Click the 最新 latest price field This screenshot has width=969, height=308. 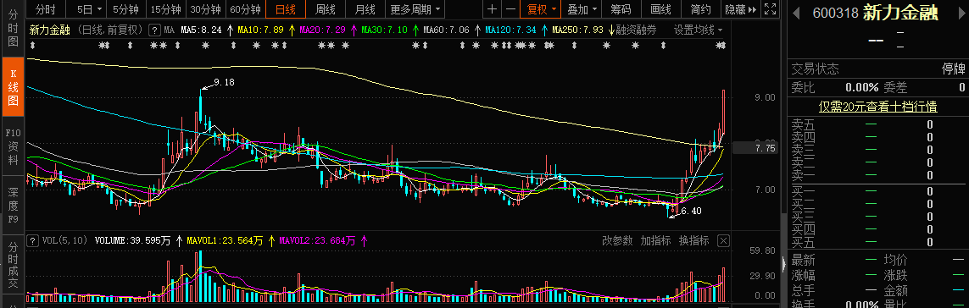tap(834, 260)
